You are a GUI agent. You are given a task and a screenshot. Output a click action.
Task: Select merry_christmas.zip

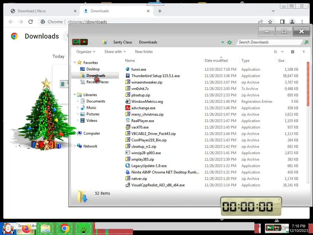pyautogui.click(x=147, y=114)
